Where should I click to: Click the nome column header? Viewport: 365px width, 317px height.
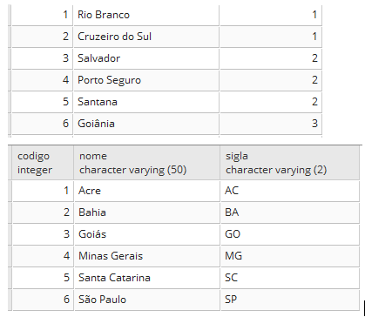point(147,163)
